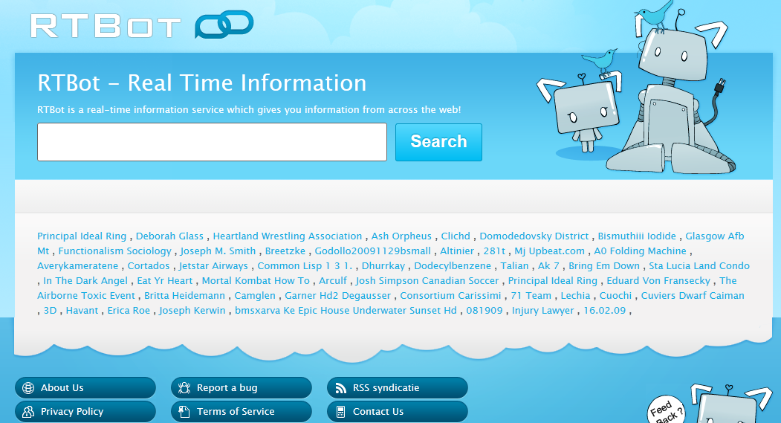Open the Contact Us page
Screen dimensions: 781x423
(x=398, y=412)
